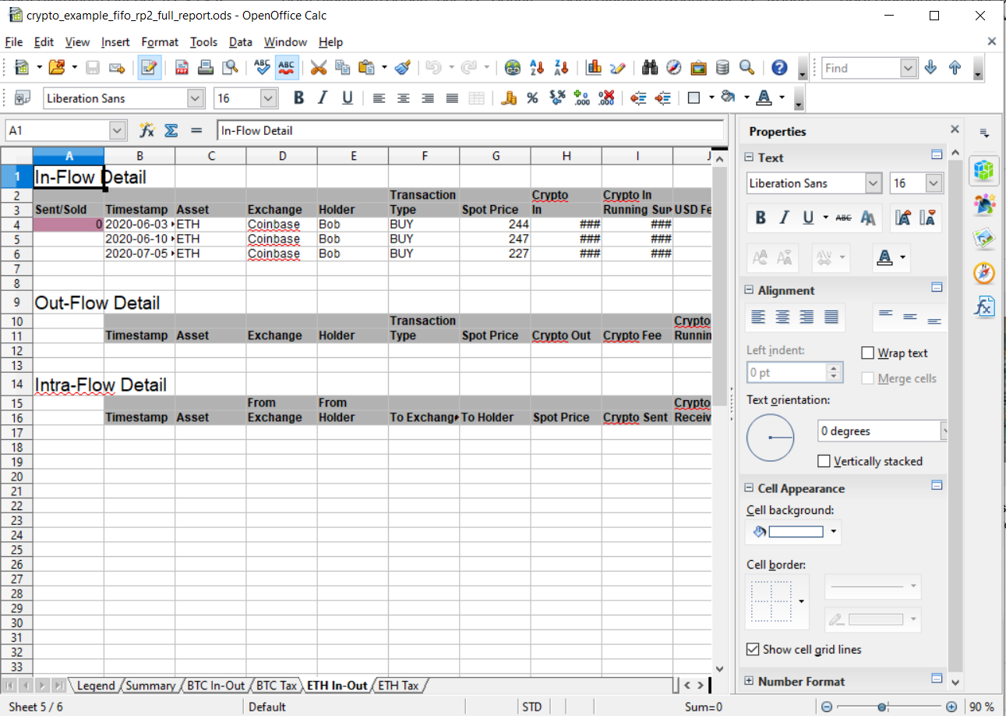
Task: Select the Sort Ascending icon
Action: (x=536, y=68)
